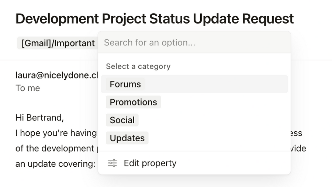Select the Forums category option
Image resolution: width=332 pixels, height=187 pixels.
point(125,84)
